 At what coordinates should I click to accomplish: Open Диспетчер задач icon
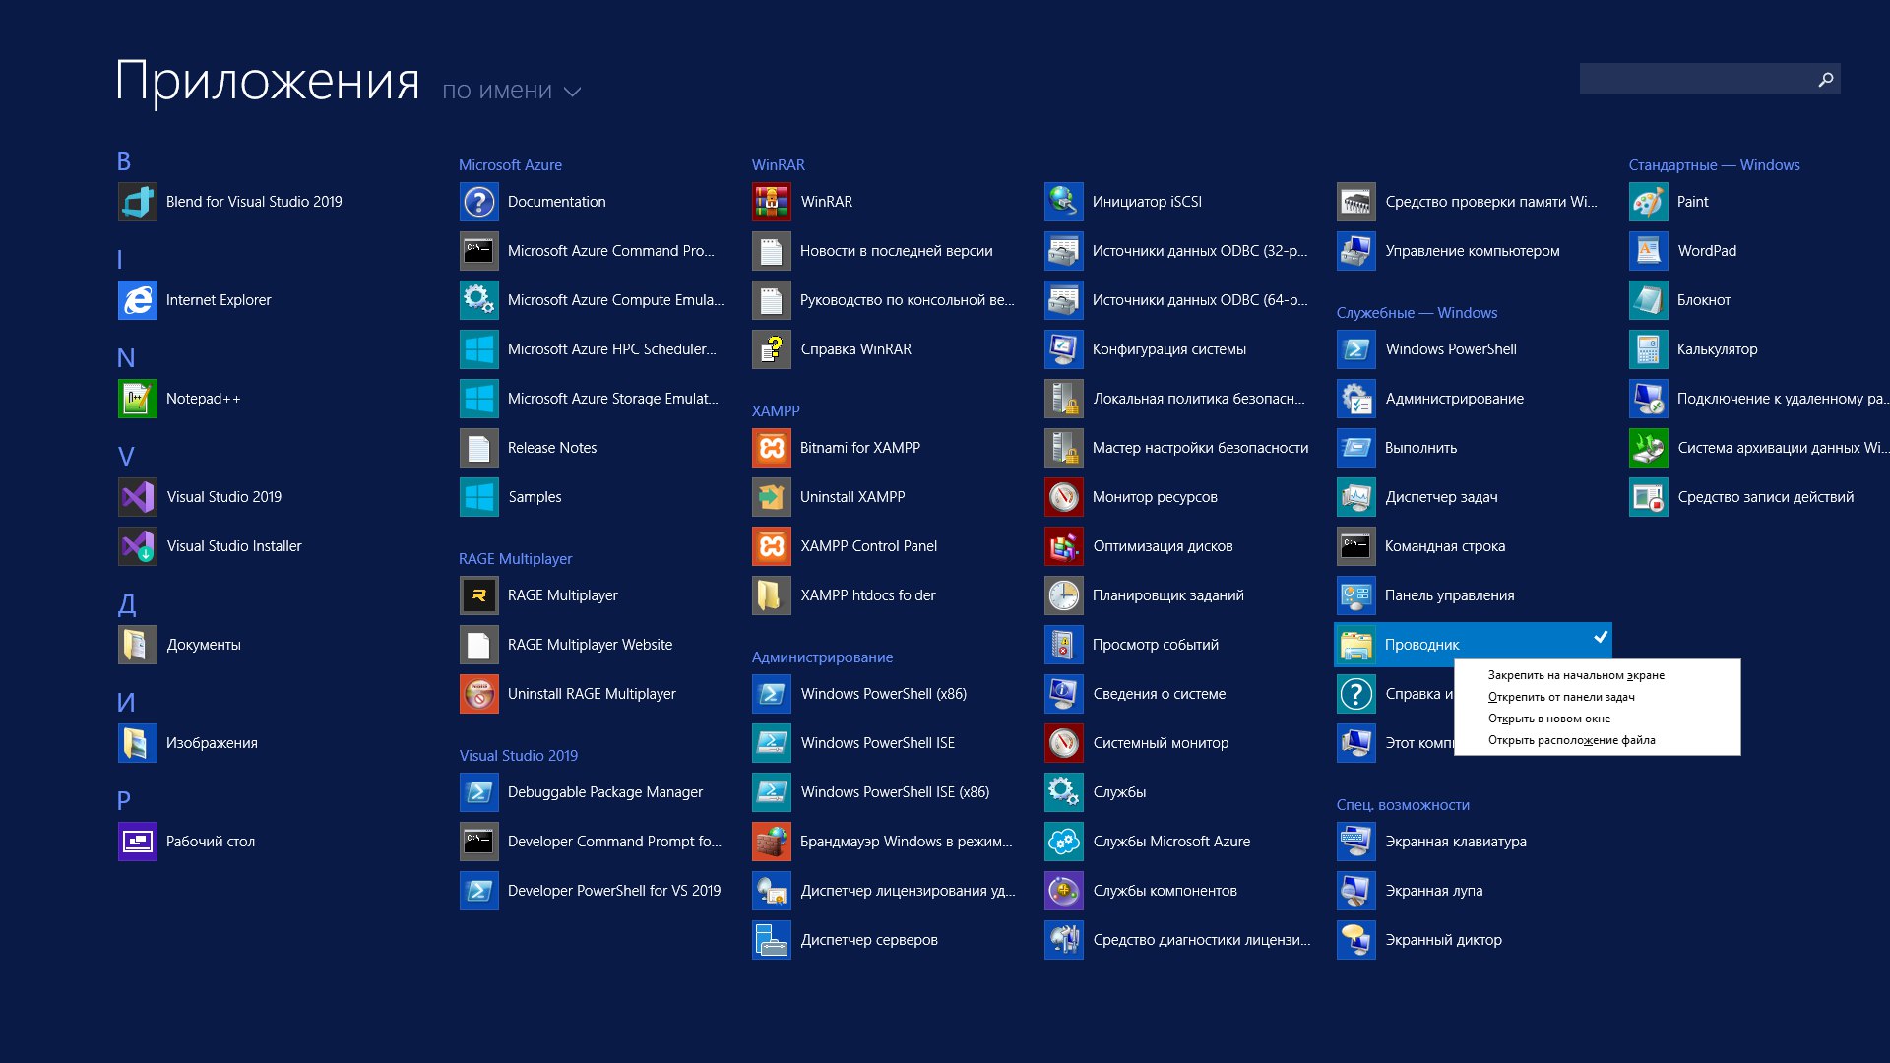tap(1356, 497)
